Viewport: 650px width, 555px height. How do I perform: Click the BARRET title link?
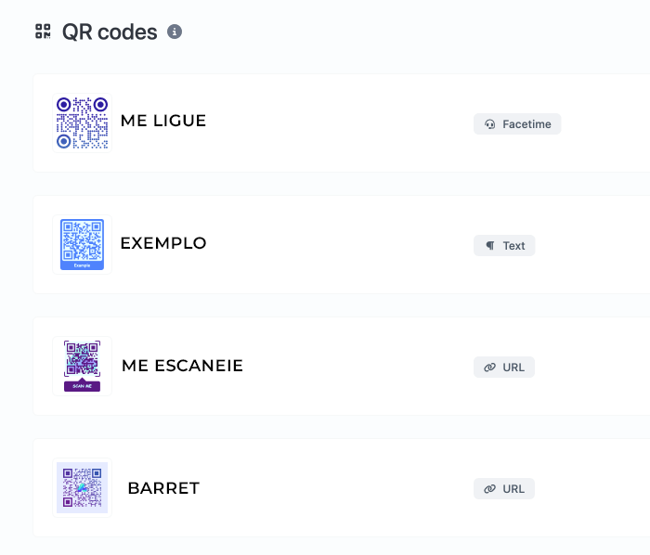[163, 488]
